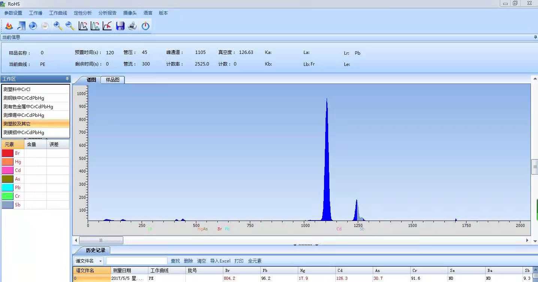
Task: Pin the 工作区 panel using its pushpin
Action: pos(67,79)
